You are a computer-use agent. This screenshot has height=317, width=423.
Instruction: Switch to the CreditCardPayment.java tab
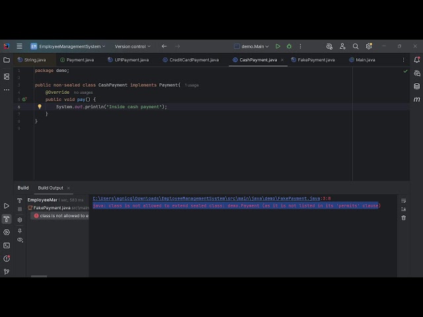(x=191, y=60)
